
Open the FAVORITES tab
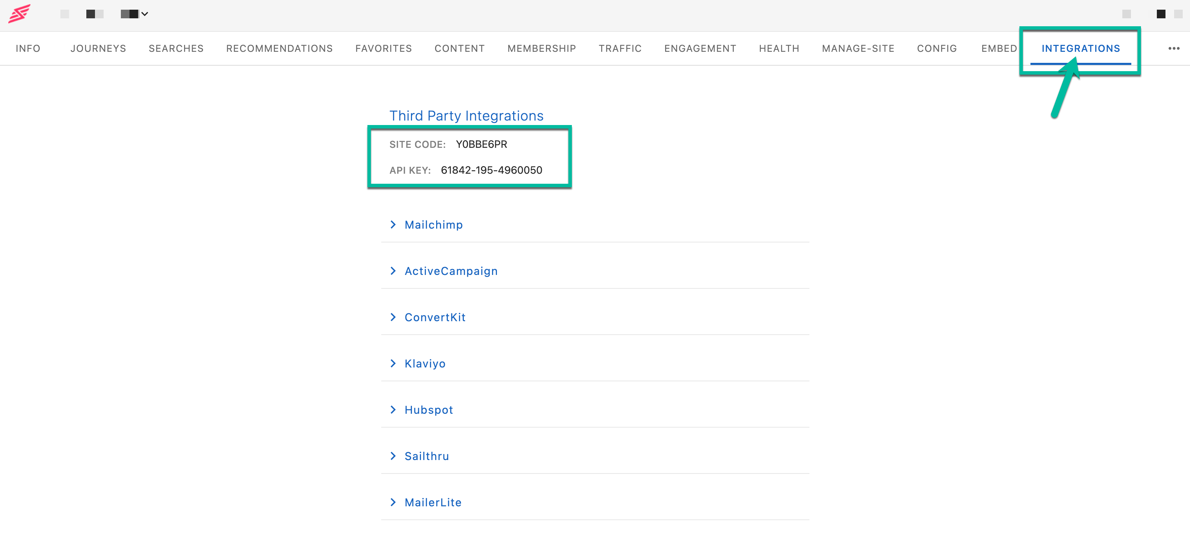(383, 48)
